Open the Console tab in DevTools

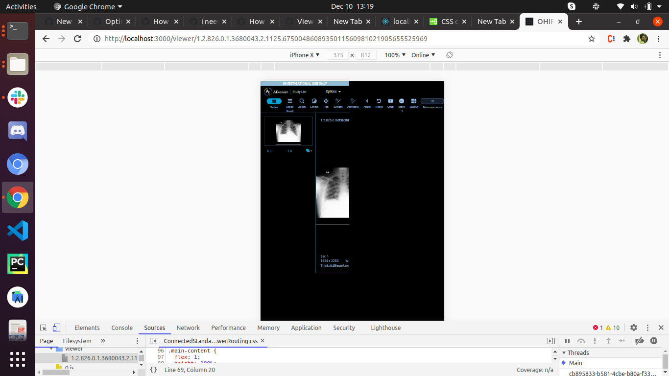pos(121,328)
